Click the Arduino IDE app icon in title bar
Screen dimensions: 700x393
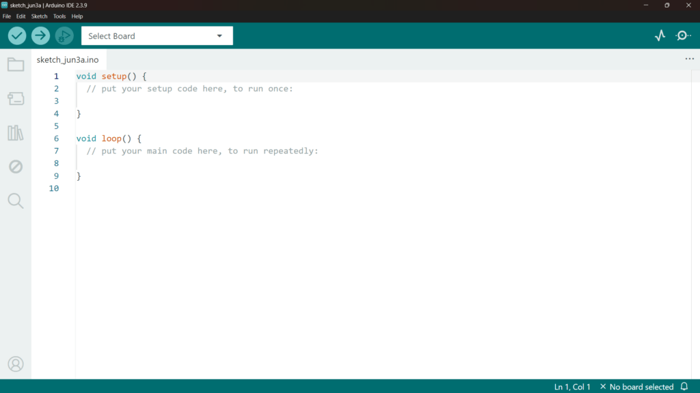[x=5, y=5]
